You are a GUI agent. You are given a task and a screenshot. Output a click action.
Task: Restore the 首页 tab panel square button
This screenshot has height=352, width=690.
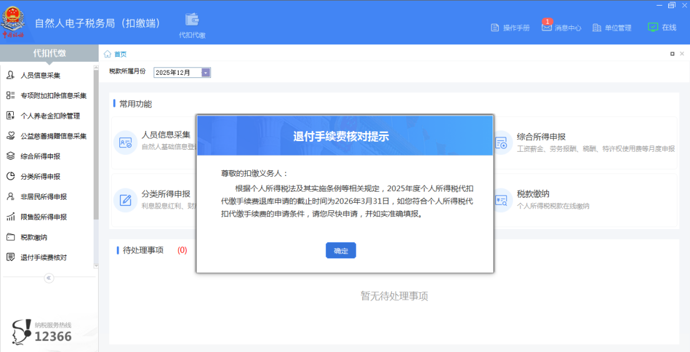pyautogui.click(x=673, y=54)
